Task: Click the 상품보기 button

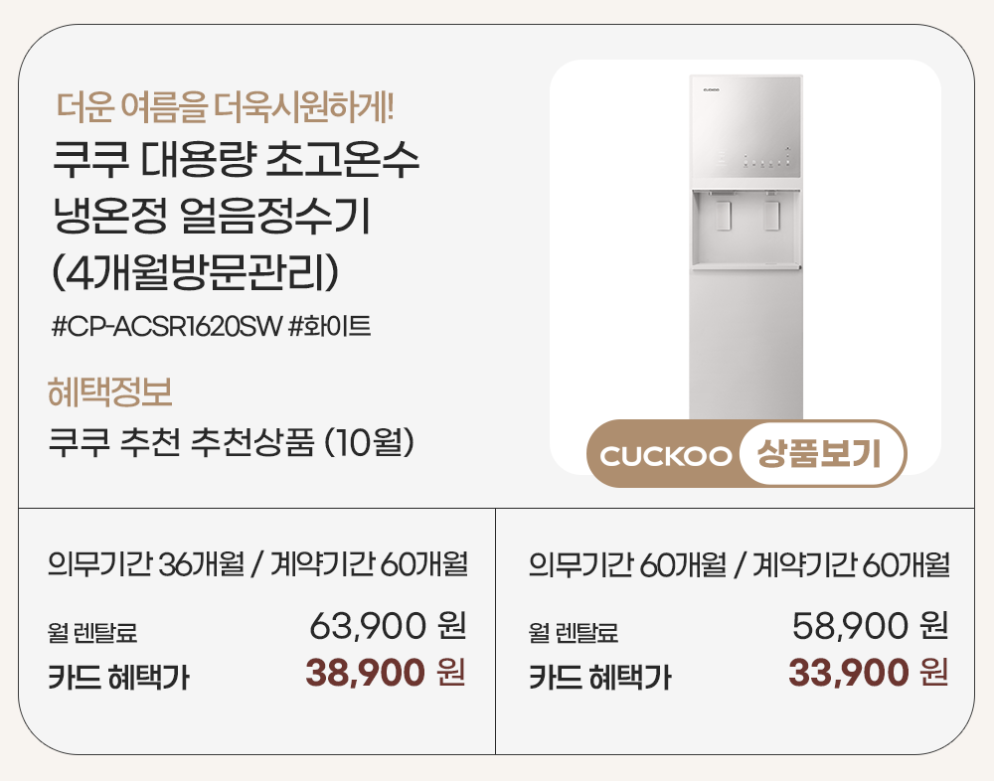Action: coord(820,455)
